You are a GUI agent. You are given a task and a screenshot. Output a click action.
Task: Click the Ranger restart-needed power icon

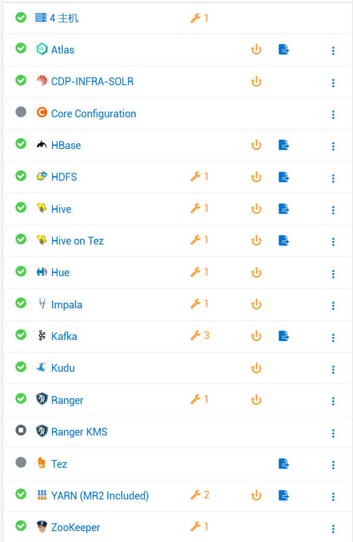click(256, 400)
